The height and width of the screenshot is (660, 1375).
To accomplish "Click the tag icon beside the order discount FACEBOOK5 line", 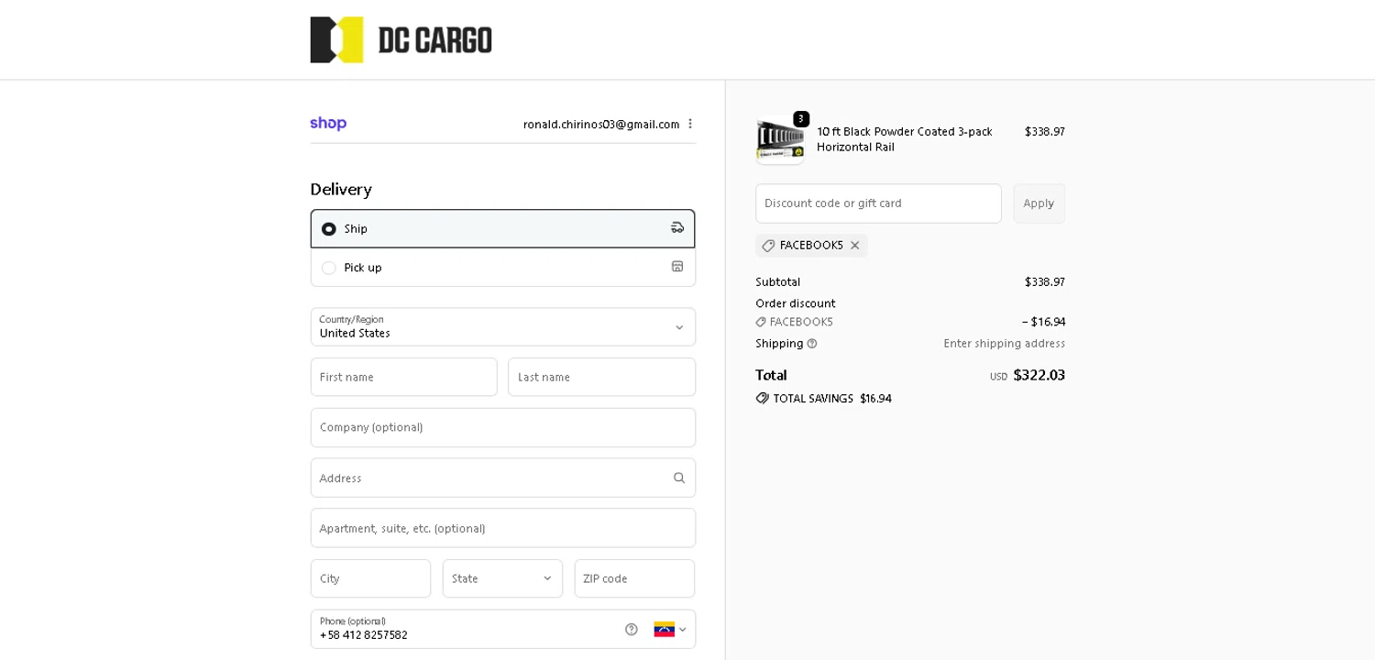I will (x=761, y=322).
